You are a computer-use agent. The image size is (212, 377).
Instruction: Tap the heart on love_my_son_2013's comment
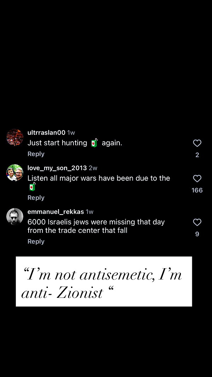point(197,179)
